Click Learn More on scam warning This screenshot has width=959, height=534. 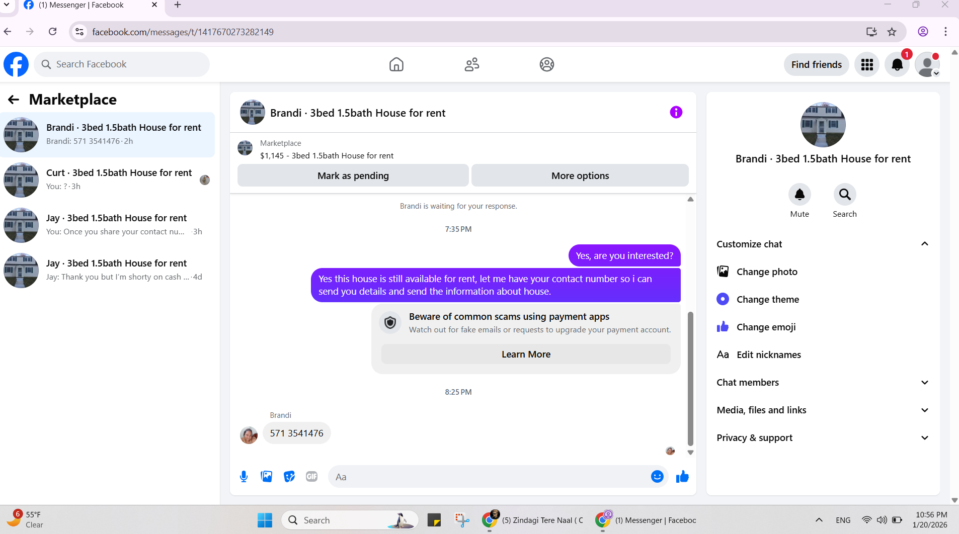click(526, 354)
